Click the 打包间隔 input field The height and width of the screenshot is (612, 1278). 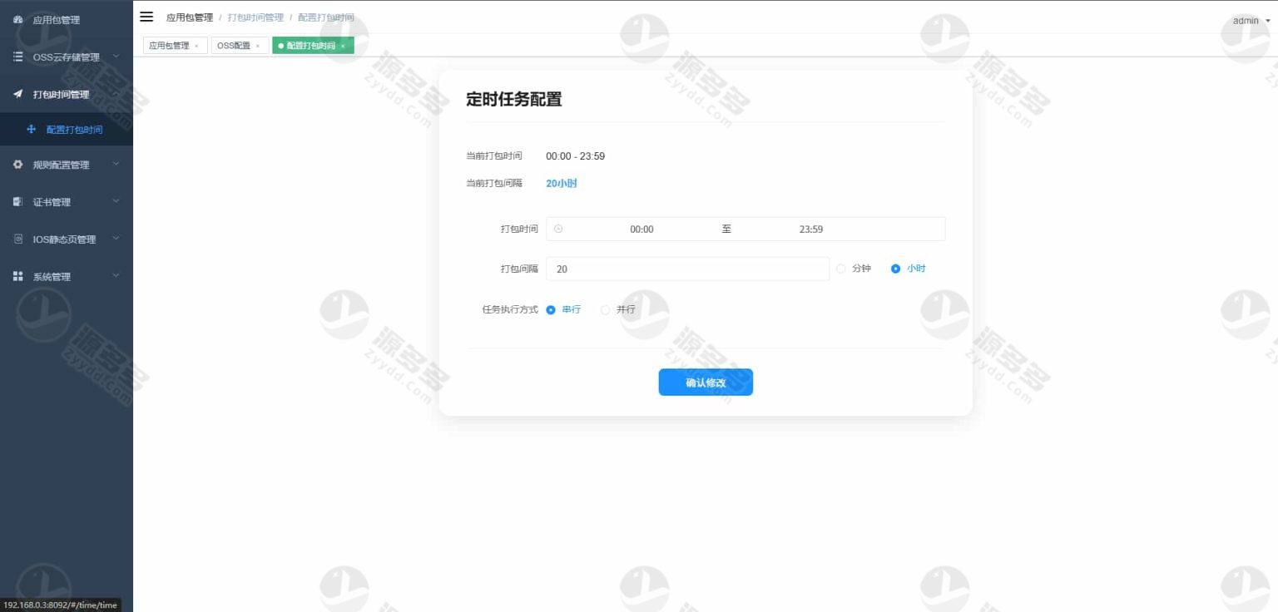[x=687, y=269]
